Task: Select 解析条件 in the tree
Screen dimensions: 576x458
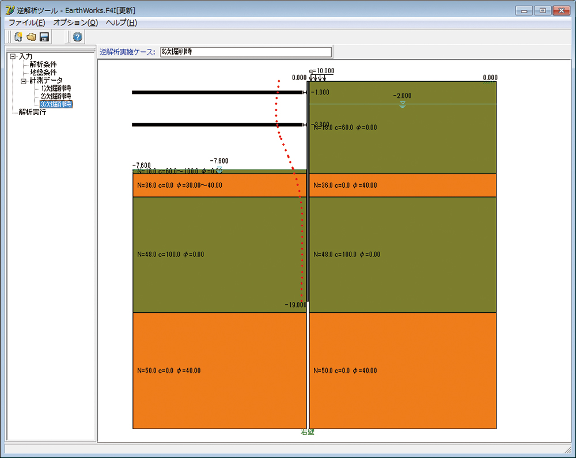Action: 43,65
